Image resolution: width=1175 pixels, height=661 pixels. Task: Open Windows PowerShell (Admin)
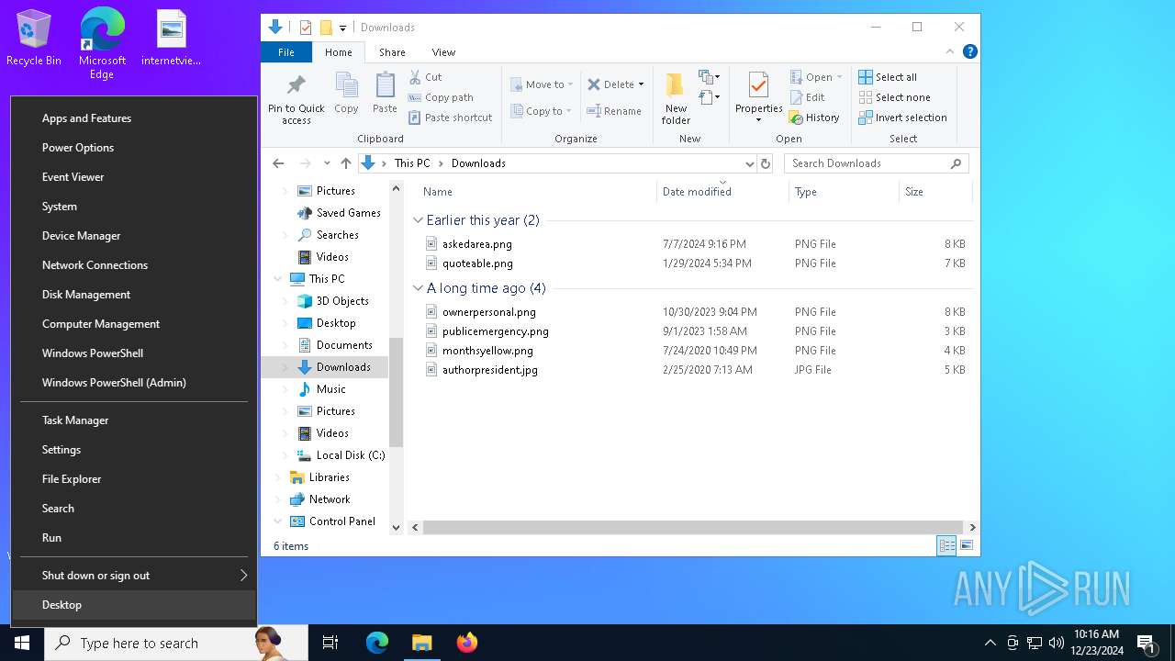click(134, 383)
